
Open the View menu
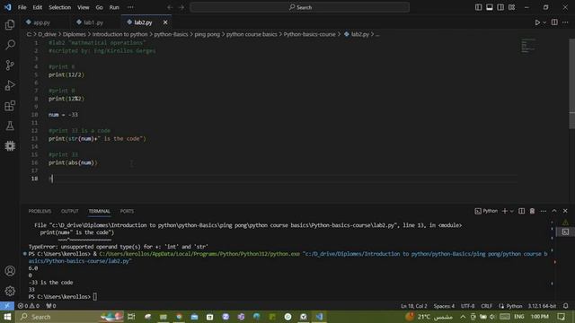pos(84,7)
